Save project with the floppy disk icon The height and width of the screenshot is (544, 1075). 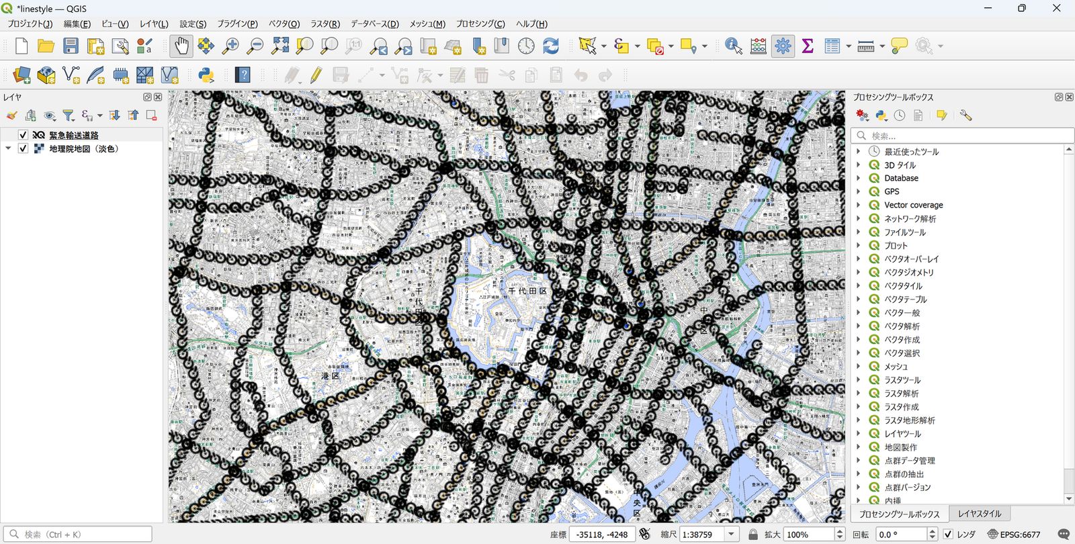point(71,46)
